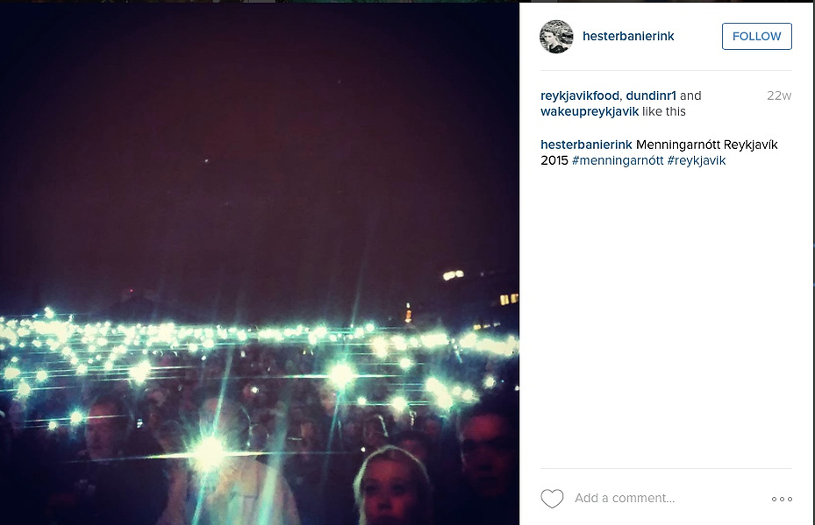This screenshot has height=525, width=815.
Task: Click the man's face at photo's right edge
Action: click(x=484, y=451)
